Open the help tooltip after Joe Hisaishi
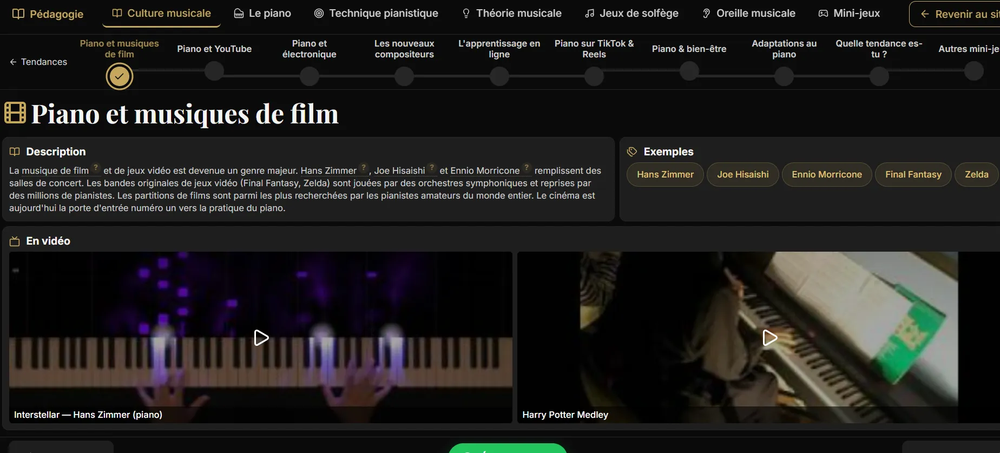This screenshot has width=1000, height=453. pyautogui.click(x=432, y=168)
